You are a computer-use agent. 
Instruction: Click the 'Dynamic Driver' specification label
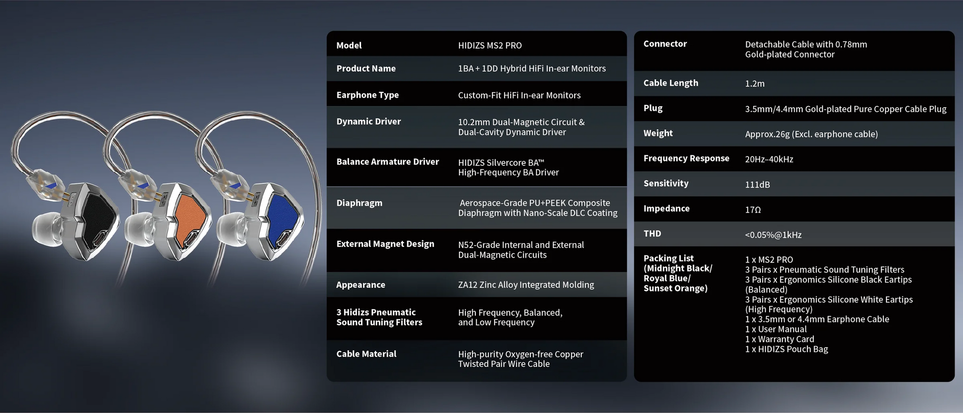368,121
